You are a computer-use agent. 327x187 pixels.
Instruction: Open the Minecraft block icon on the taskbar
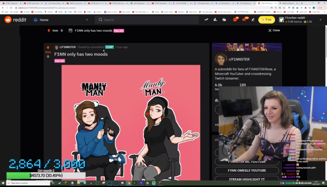point(66,183)
